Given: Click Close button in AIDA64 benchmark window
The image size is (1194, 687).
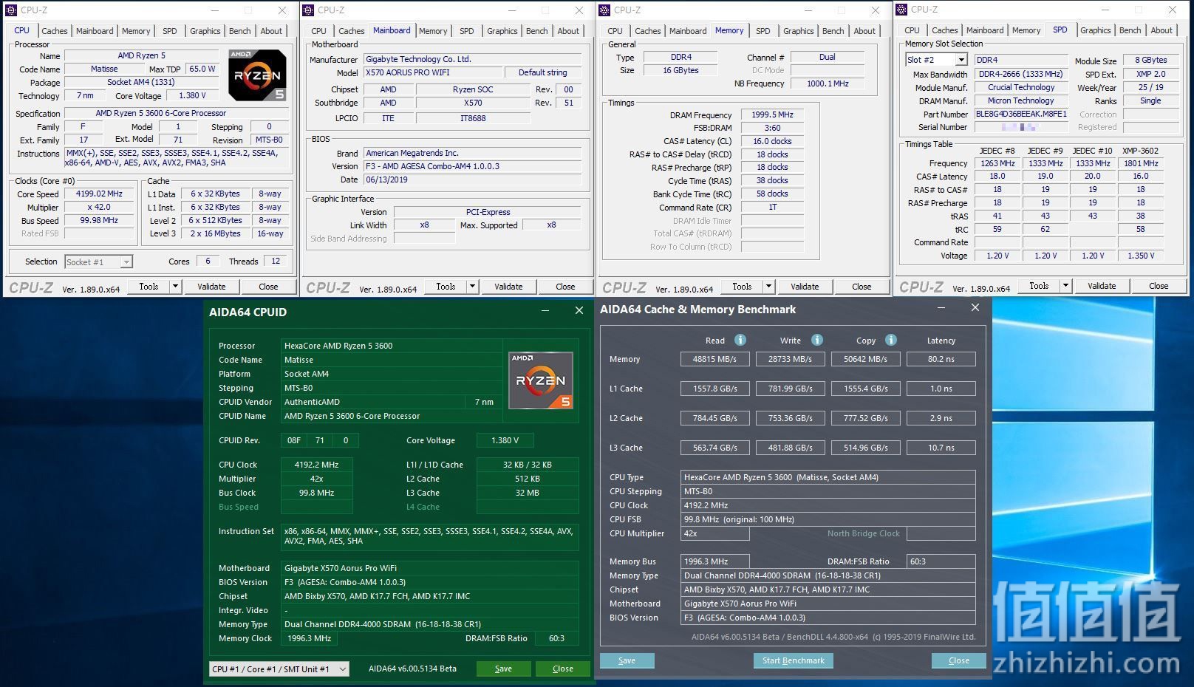Looking at the screenshot, I should pyautogui.click(x=959, y=660).
